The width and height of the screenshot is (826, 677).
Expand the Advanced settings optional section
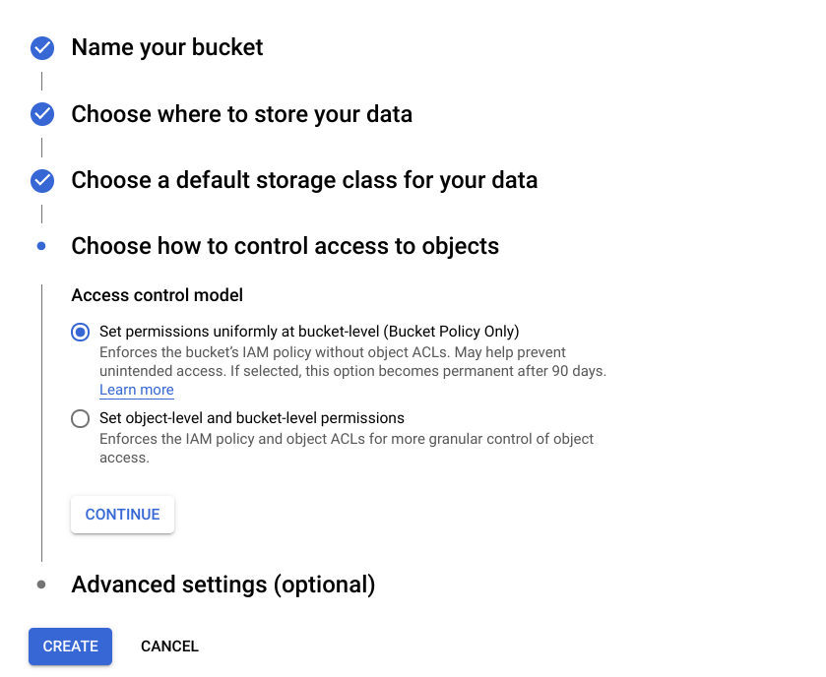222,584
